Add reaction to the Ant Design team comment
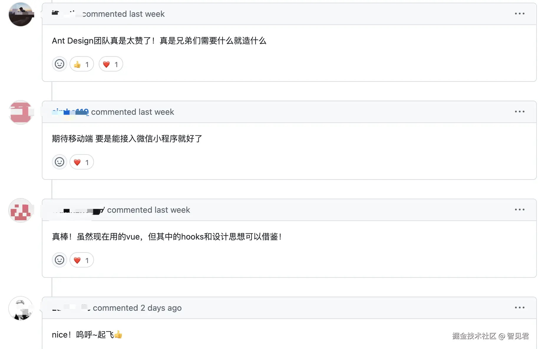This screenshot has height=349, width=538. click(x=60, y=64)
